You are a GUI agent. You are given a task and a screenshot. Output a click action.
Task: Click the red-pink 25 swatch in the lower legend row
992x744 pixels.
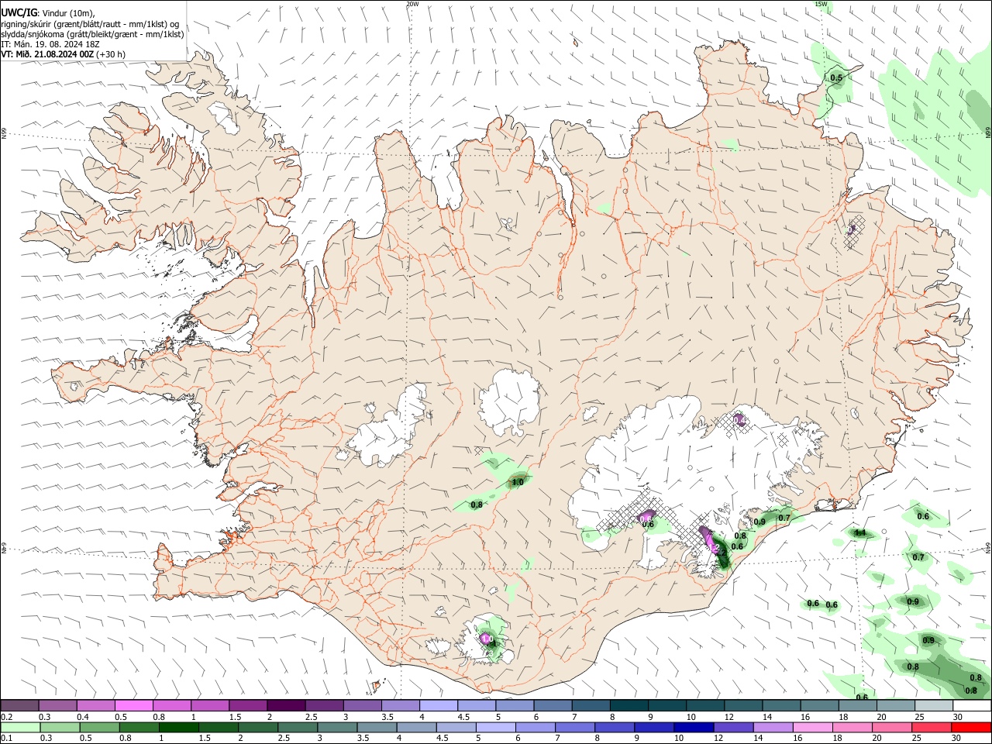[933, 728]
